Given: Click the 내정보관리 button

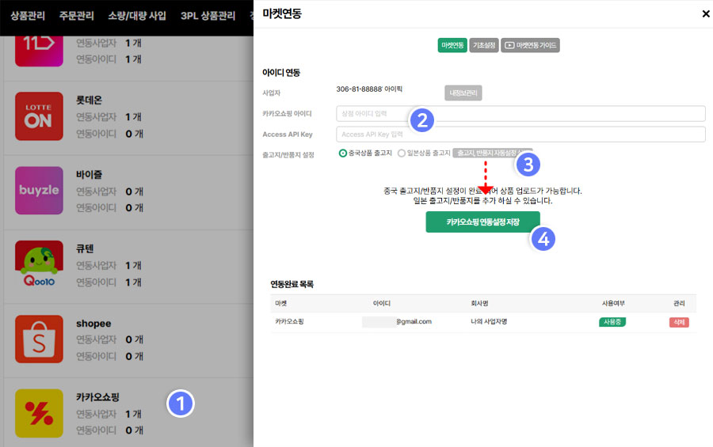Looking at the screenshot, I should pos(463,93).
